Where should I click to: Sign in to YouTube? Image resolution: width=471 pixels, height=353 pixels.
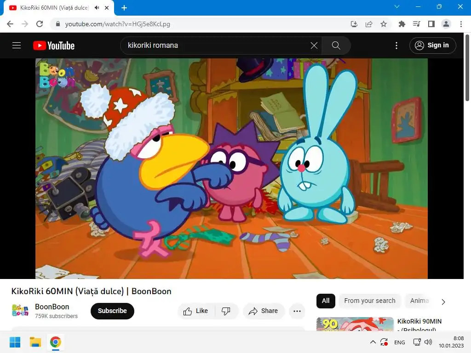pyautogui.click(x=432, y=46)
